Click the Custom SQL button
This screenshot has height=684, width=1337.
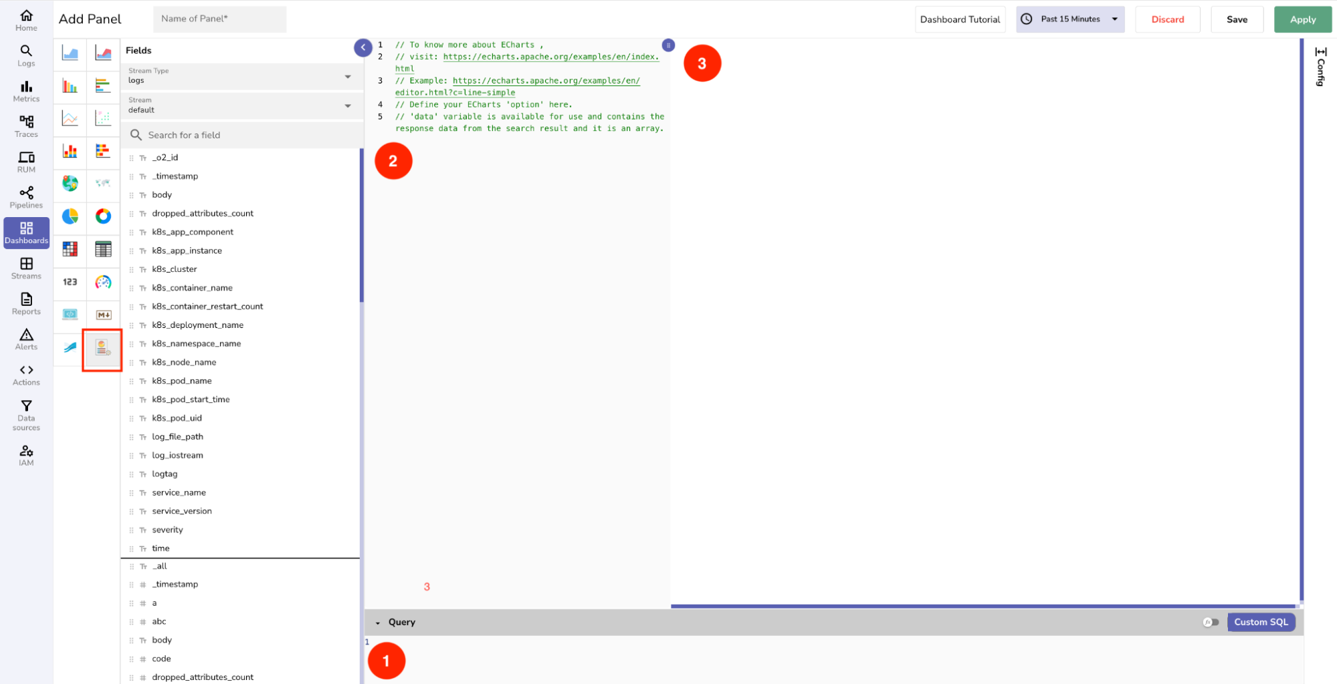click(1261, 622)
